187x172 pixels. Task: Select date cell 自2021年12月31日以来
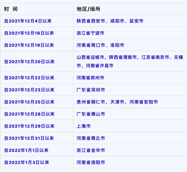[29, 138]
